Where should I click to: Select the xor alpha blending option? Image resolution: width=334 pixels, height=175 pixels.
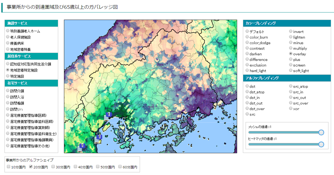pos(291,109)
